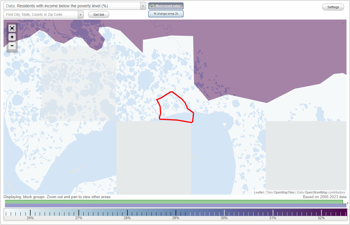Select the Most recent value option

point(166,6)
